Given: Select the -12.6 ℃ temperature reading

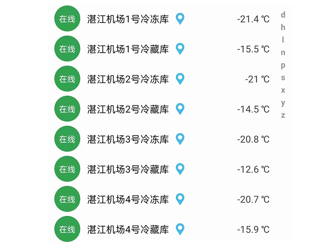Looking at the screenshot, I should tap(253, 170).
